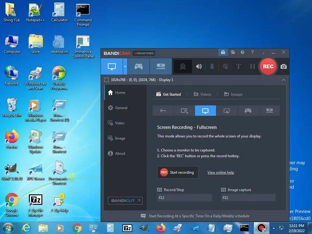Click the big red REC button

[268, 66]
